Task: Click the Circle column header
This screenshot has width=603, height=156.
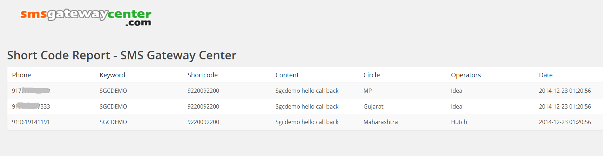Action: [372, 75]
